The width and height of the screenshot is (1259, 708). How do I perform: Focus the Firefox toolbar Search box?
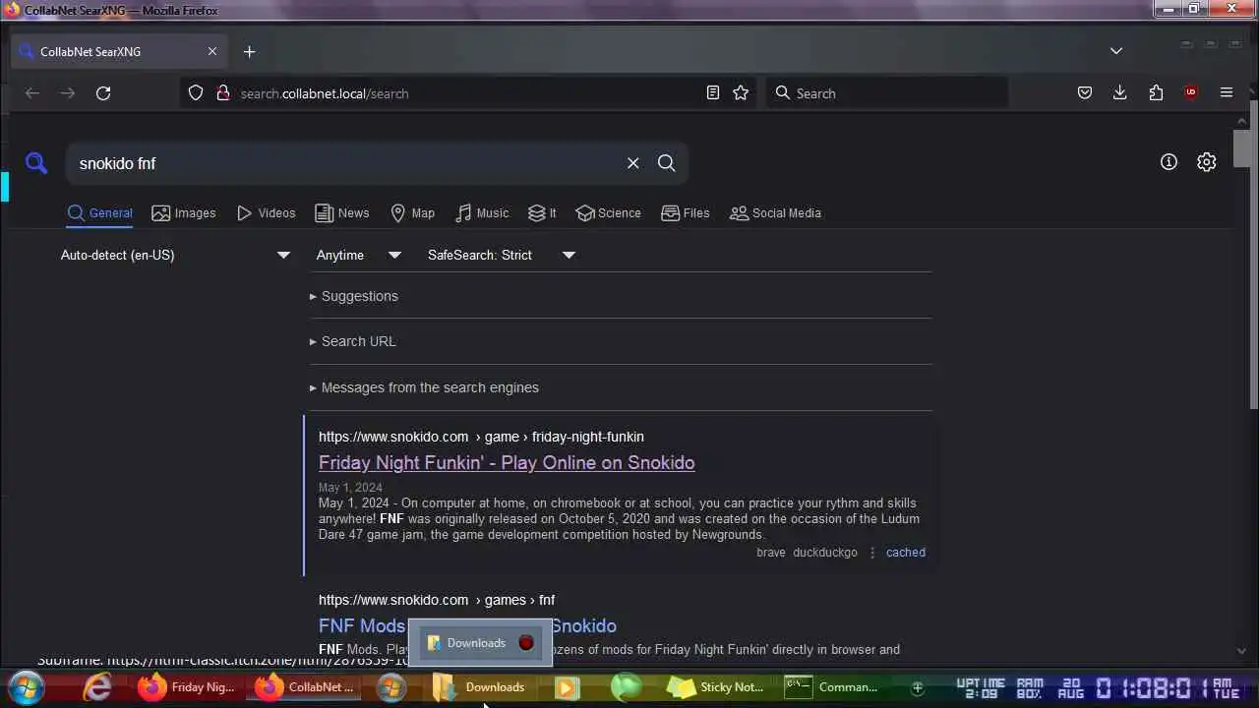pyautogui.click(x=887, y=92)
